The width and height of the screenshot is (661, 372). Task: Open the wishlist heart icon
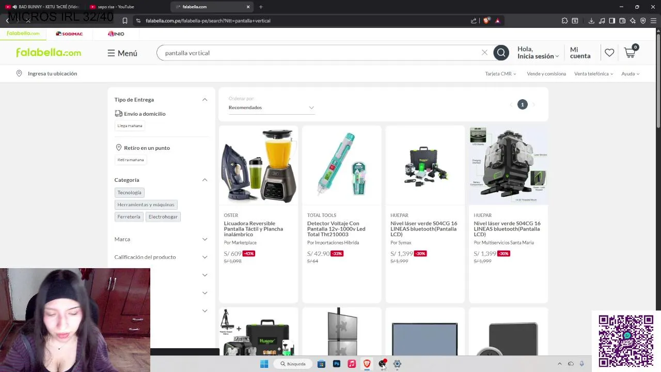tap(609, 53)
